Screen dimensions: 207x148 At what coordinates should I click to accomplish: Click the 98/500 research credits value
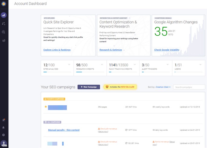point(82,65)
